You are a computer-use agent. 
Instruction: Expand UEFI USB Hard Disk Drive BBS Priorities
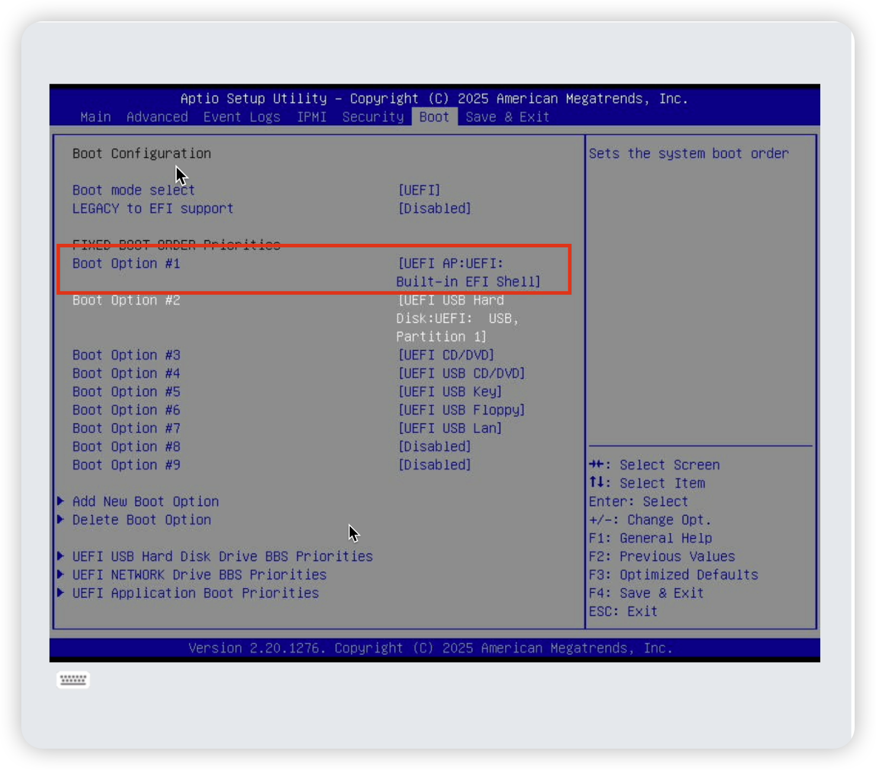pos(222,556)
